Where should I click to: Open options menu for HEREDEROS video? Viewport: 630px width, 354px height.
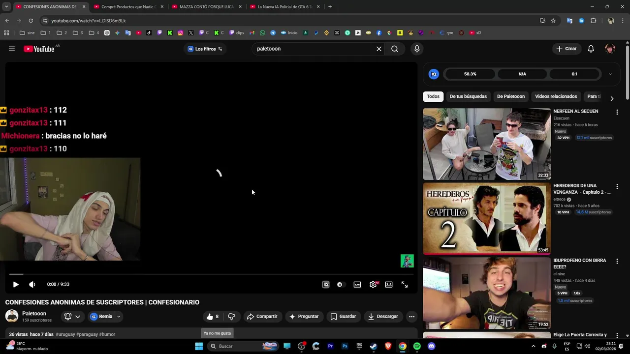[x=617, y=187]
